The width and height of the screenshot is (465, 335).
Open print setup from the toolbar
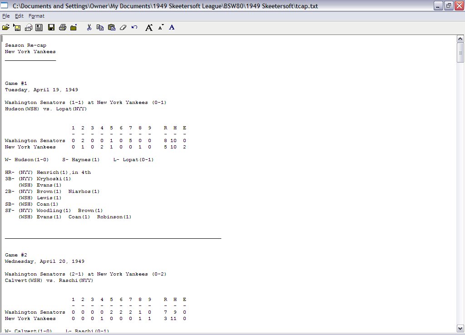(x=28, y=28)
